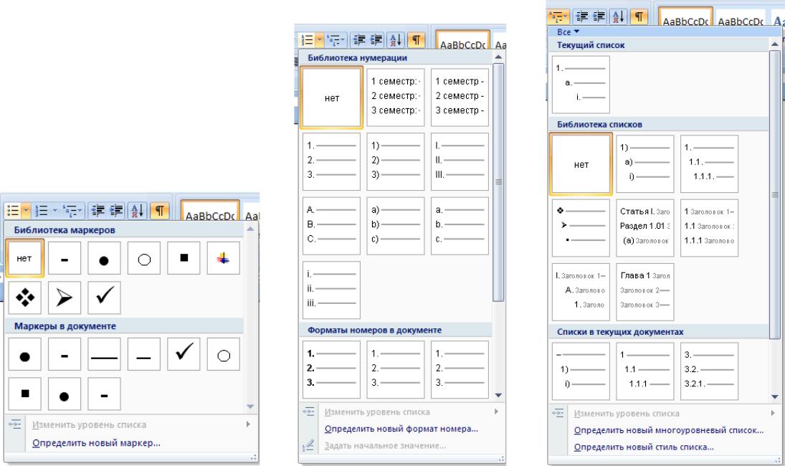This screenshot has width=785, height=466.
Task: Click the numbering panel scrollbar down arrow
Action: pos(498,395)
